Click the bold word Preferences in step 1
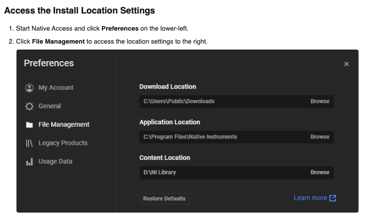This screenshot has width=373, height=213. point(120,29)
